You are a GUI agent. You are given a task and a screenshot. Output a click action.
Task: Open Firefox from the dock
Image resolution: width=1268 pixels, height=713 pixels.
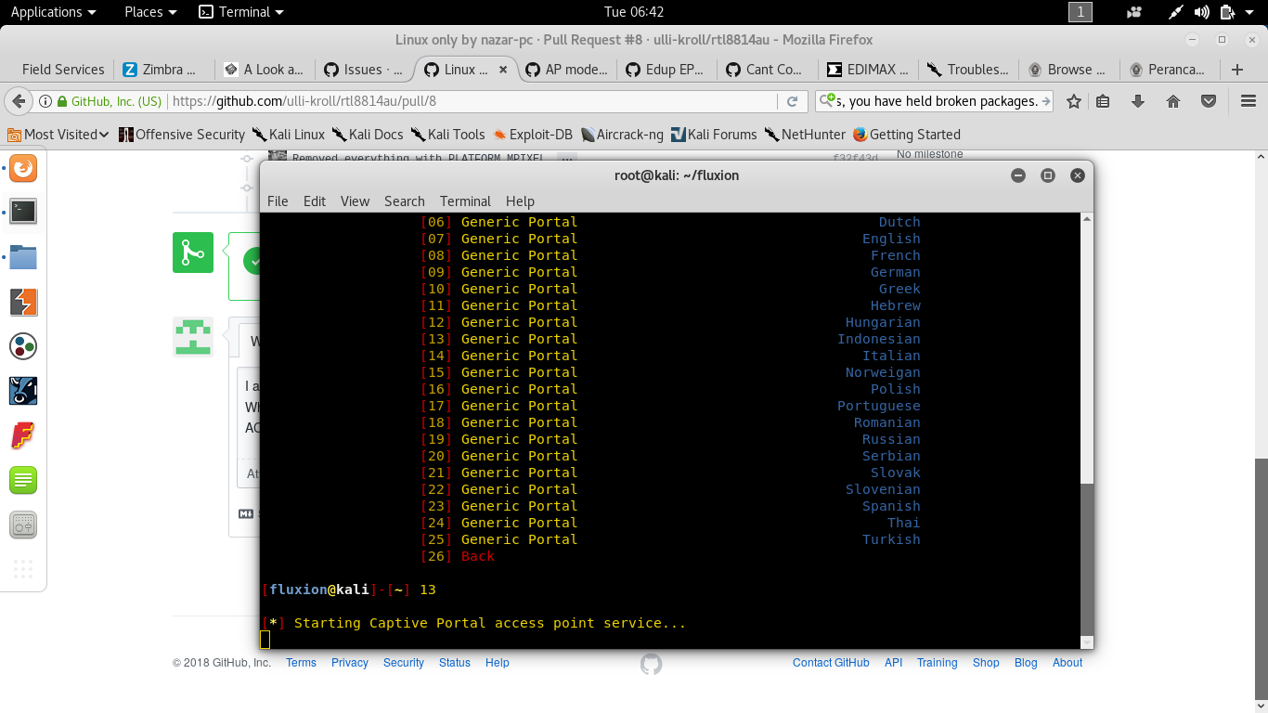[23, 168]
